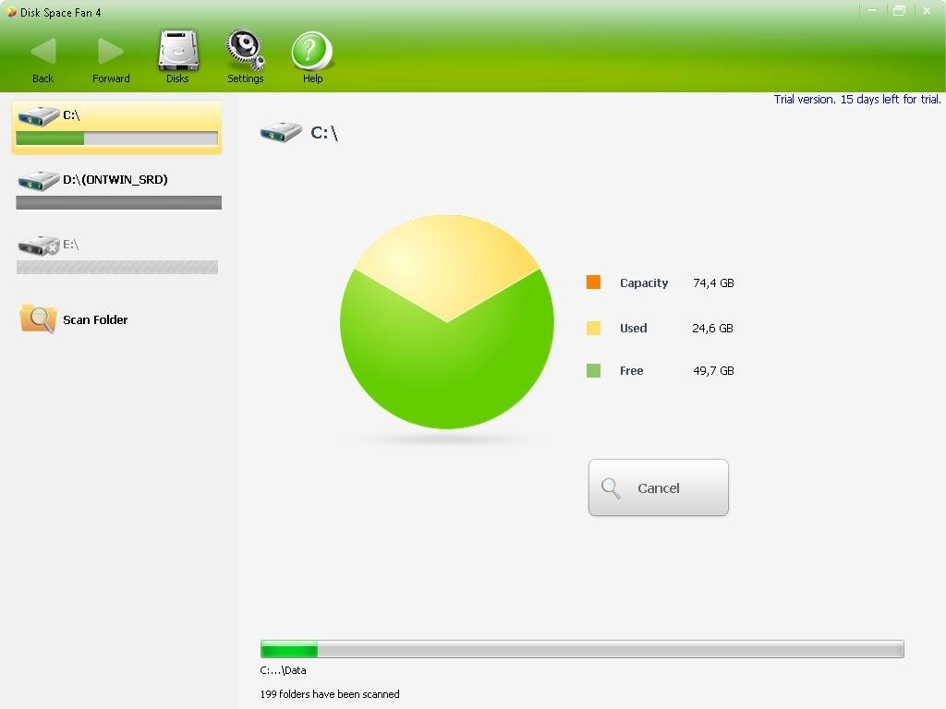Click the Disk Space Fan title bar icon
Viewport: 946px width, 709px height.
click(11, 11)
